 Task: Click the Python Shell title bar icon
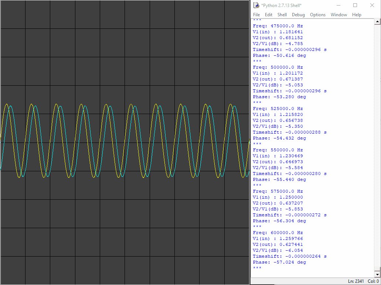[256, 5]
